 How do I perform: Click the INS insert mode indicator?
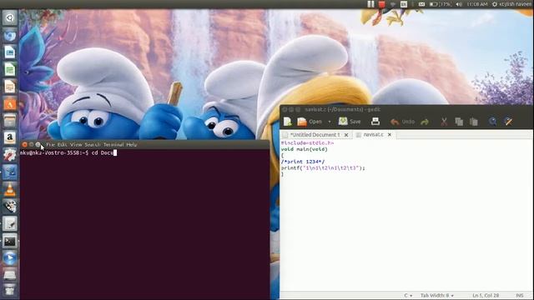tap(520, 295)
